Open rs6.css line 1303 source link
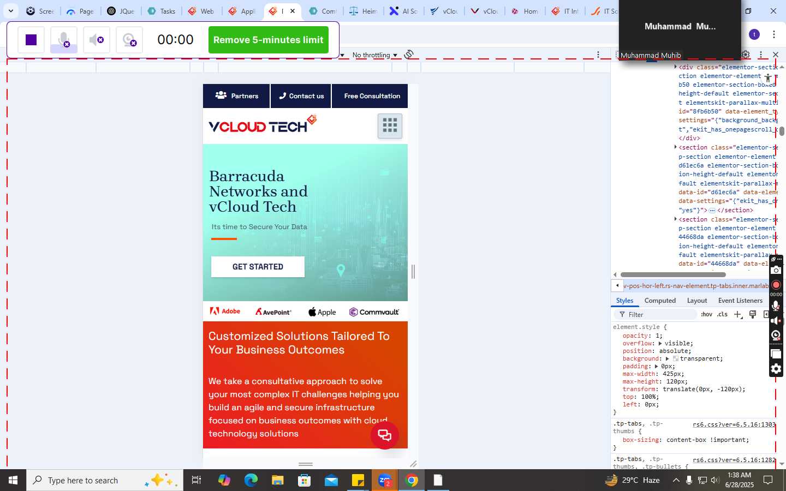Image resolution: width=786 pixels, height=491 pixels. click(734, 424)
